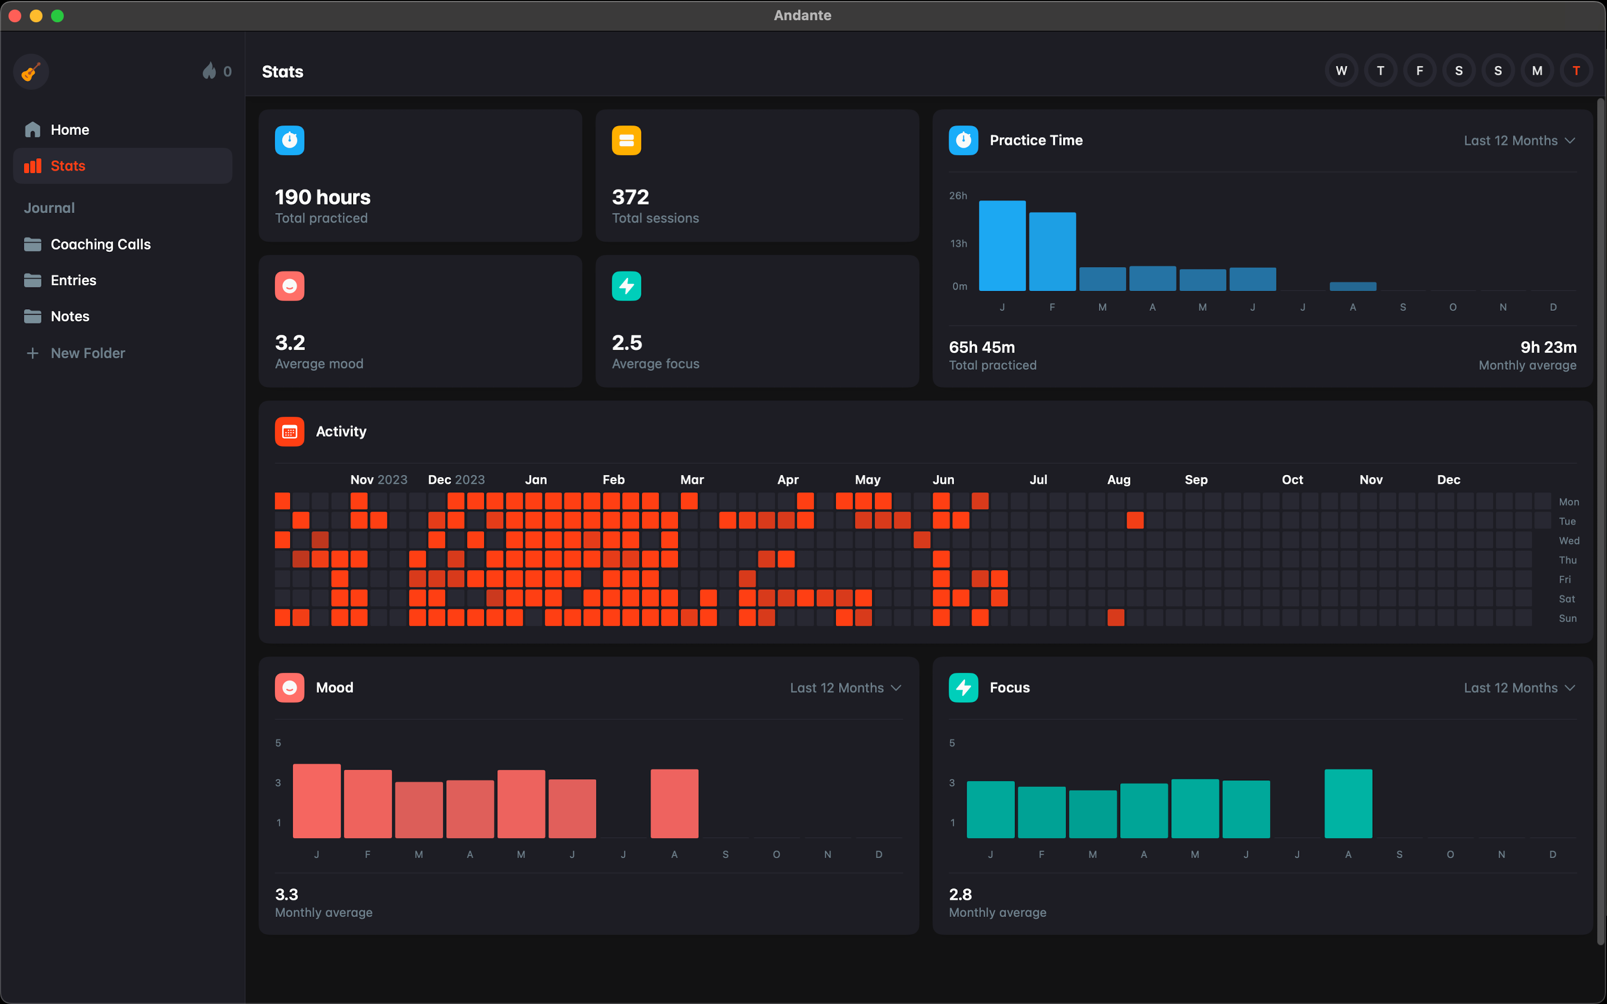Click the calendar icon beside Activity
The width and height of the screenshot is (1607, 1004).
[x=290, y=431]
